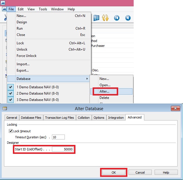Click the blue previous record arrow icon
Viewport: 183px width, 180px height.
point(128,18)
